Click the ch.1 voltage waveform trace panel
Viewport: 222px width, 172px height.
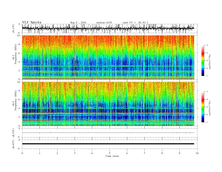pyautogui.click(x=110, y=28)
